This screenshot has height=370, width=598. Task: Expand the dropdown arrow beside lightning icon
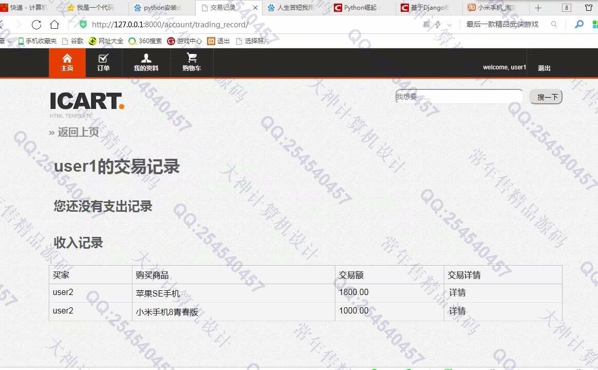(x=449, y=25)
